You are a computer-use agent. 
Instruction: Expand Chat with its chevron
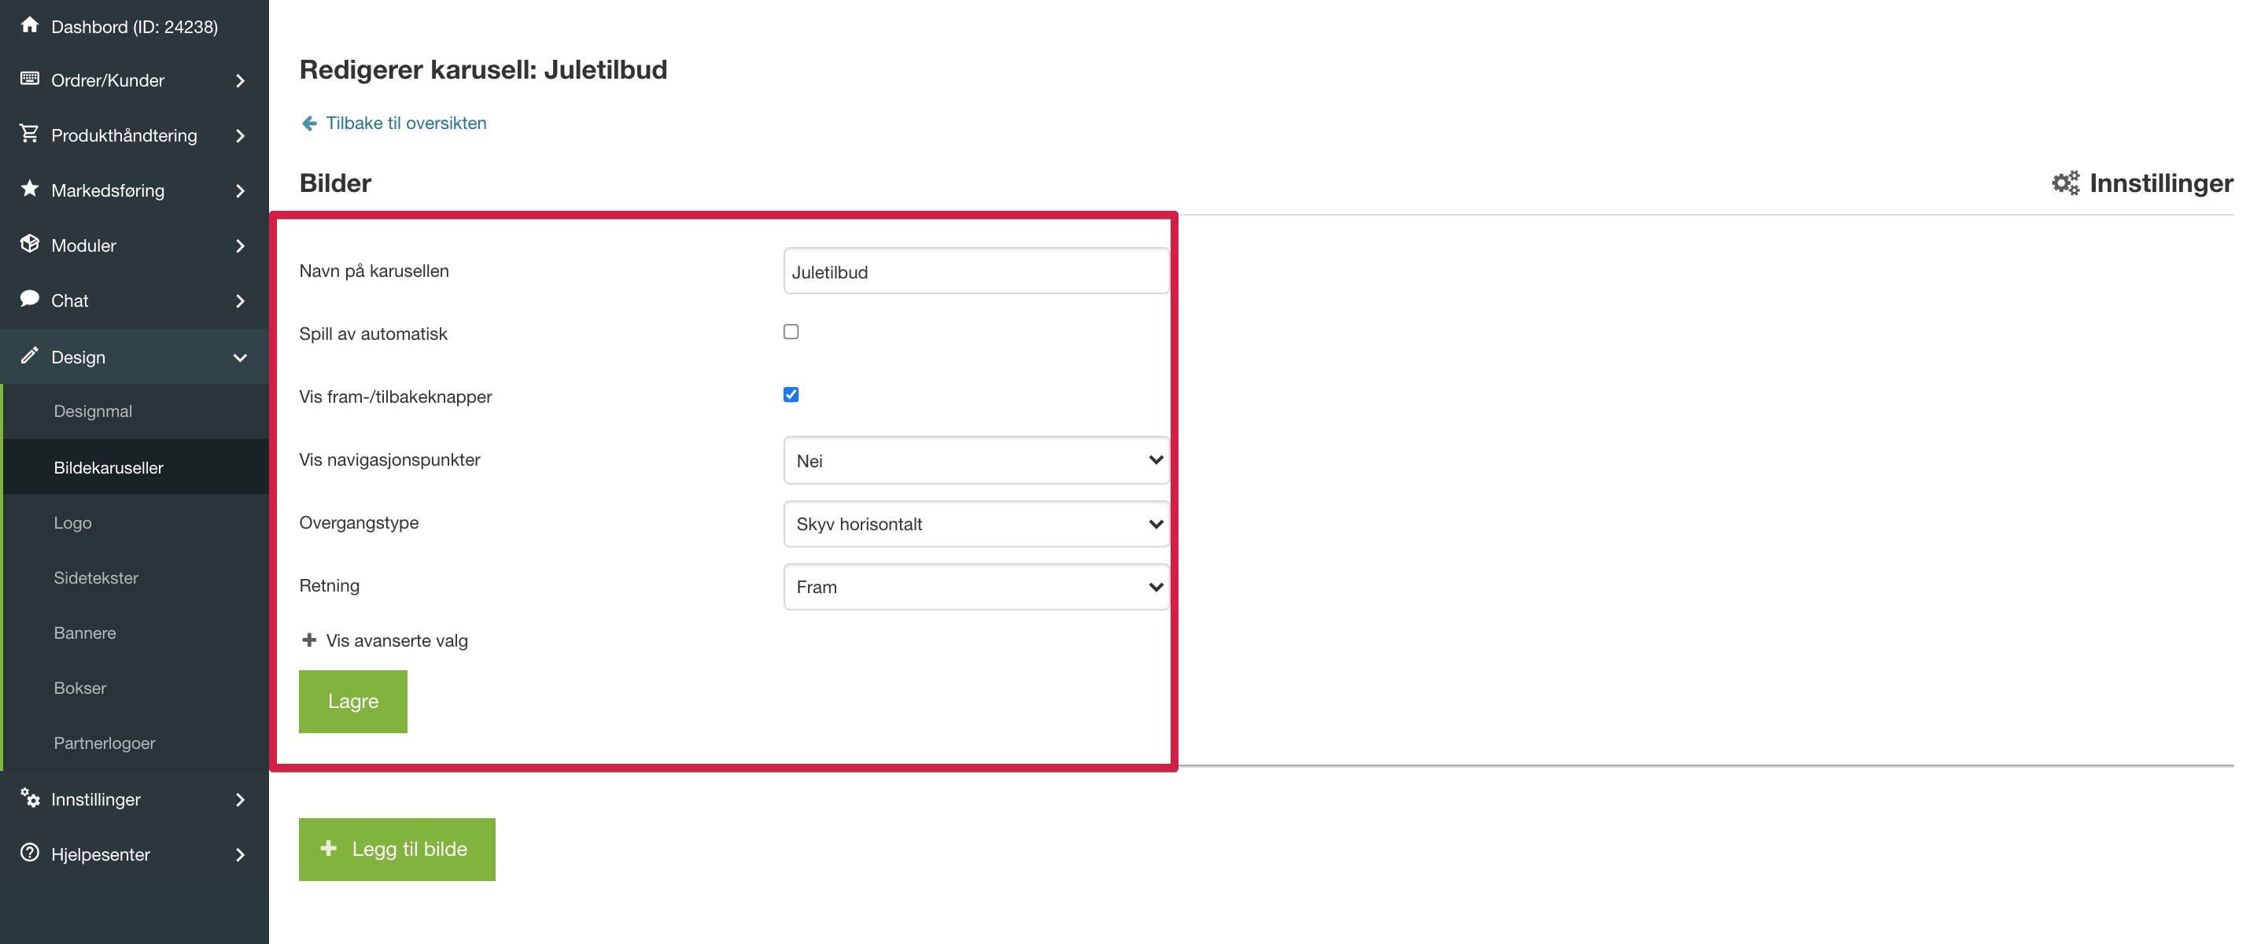[x=241, y=301]
